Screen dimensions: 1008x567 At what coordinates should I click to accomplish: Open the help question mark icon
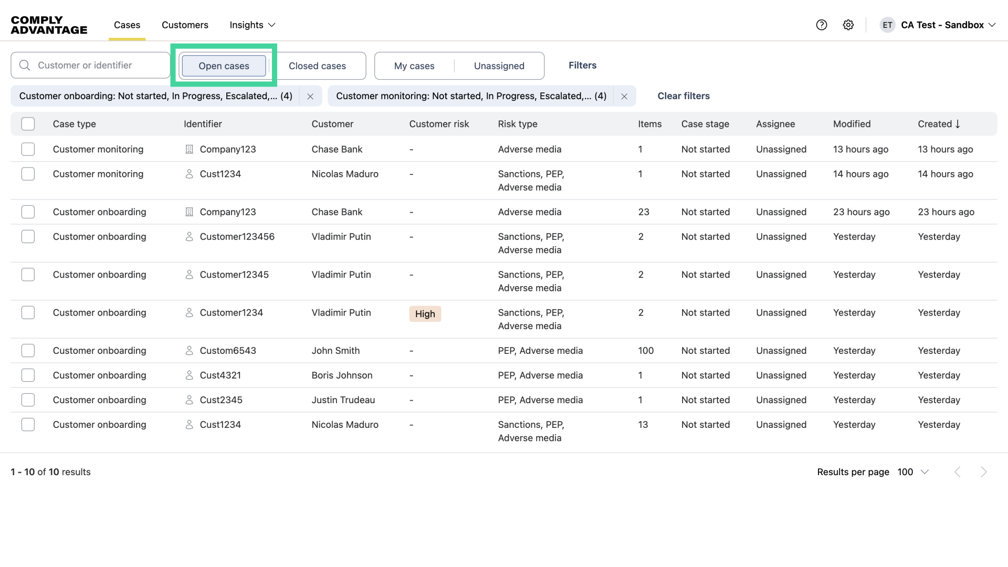pos(821,25)
